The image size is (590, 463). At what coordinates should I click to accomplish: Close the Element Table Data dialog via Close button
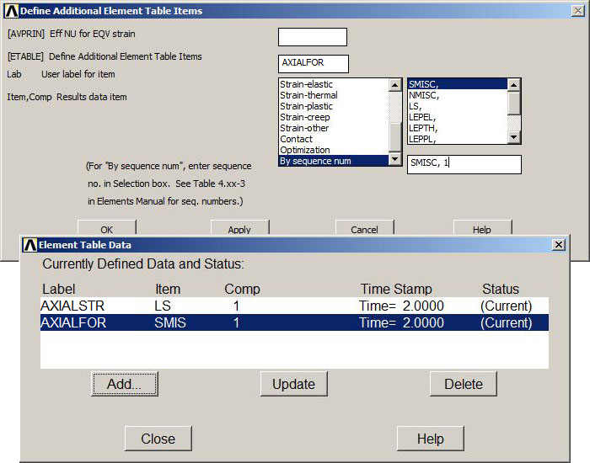[158, 439]
